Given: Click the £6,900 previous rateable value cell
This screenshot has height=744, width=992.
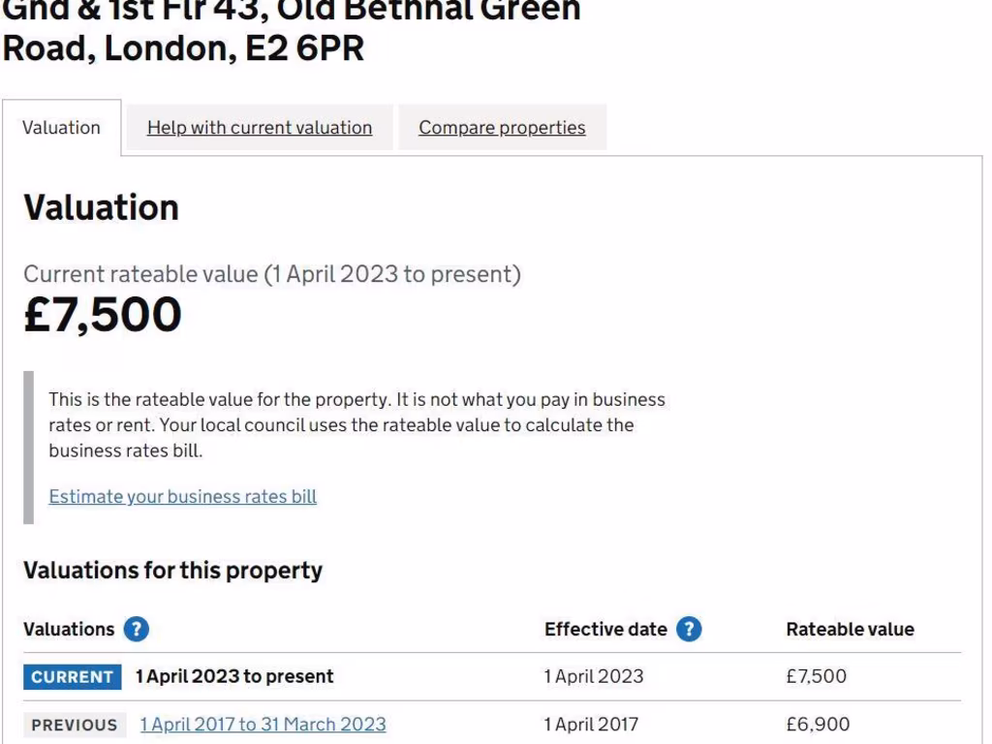Looking at the screenshot, I should (816, 725).
